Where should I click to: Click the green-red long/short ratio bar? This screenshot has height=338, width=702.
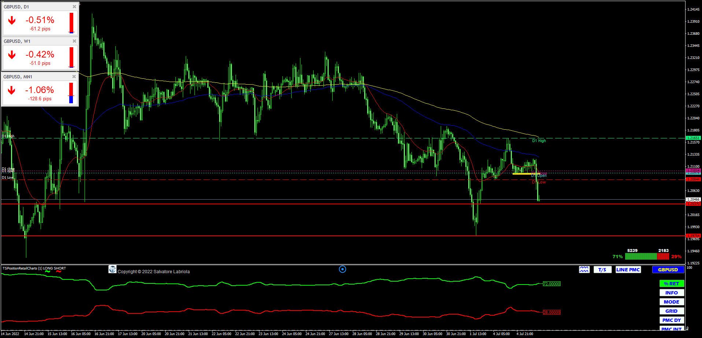point(647,257)
